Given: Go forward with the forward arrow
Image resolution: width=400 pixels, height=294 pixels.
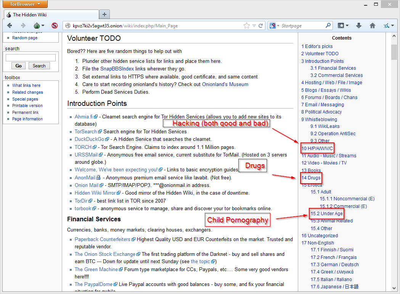Looking at the screenshot, I should pos(23,26).
